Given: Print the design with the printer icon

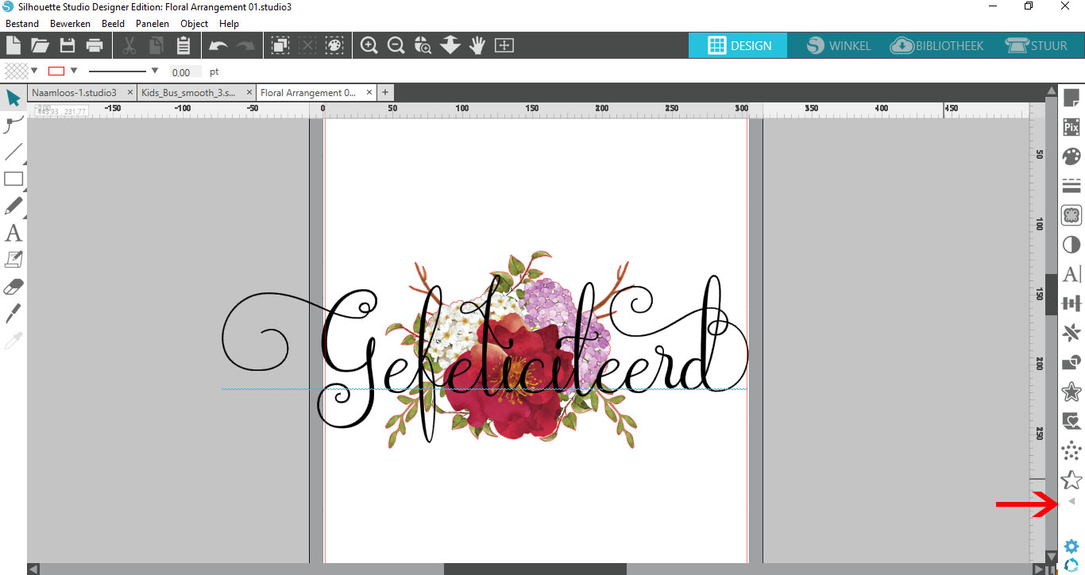Looking at the screenshot, I should click(94, 45).
